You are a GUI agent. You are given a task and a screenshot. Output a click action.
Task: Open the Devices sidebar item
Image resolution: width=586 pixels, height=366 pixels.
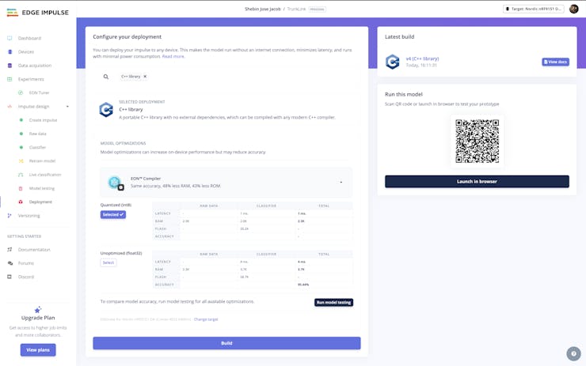click(x=26, y=52)
